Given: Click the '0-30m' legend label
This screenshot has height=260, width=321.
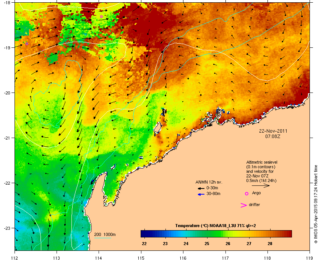Looking at the screenshot, I should (212, 188).
